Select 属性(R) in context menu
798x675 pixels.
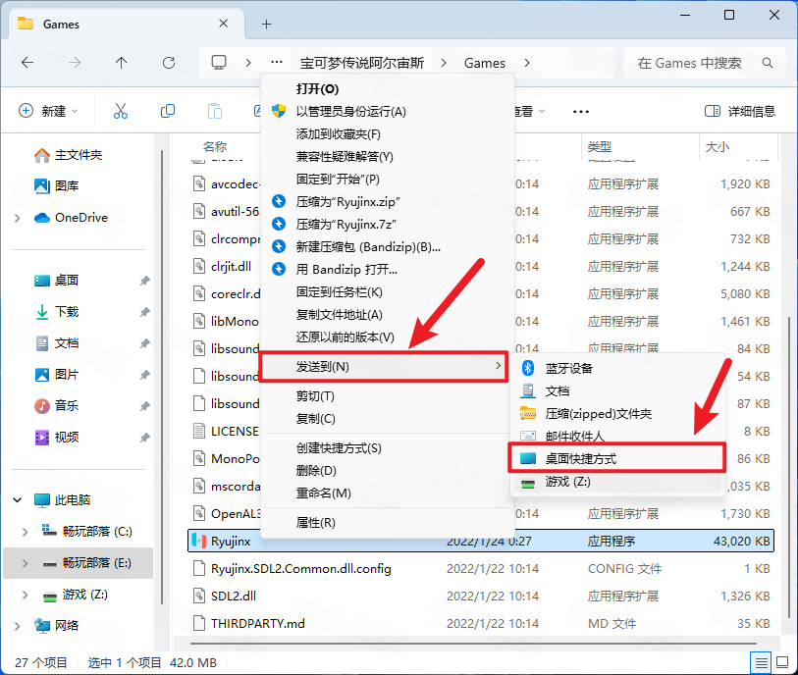pyautogui.click(x=387, y=522)
